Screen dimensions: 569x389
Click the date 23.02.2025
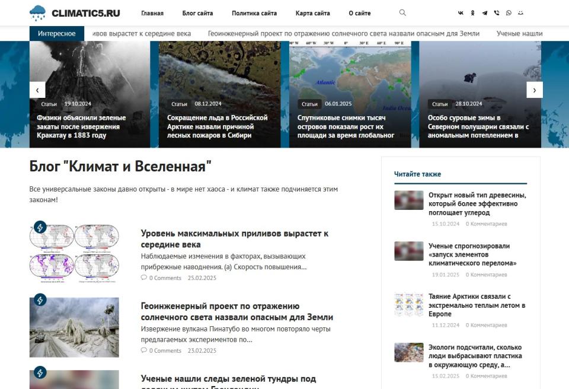point(202,350)
